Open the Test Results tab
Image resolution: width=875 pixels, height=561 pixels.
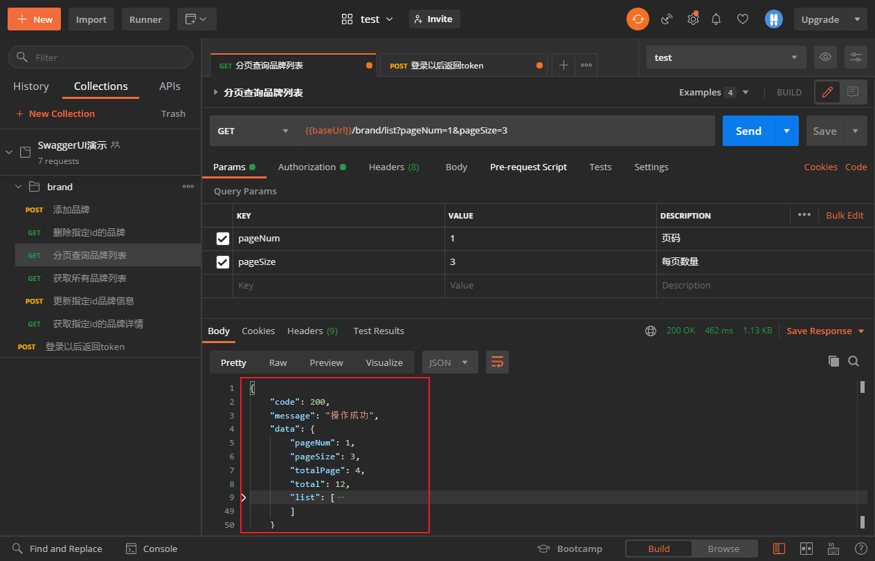379,331
